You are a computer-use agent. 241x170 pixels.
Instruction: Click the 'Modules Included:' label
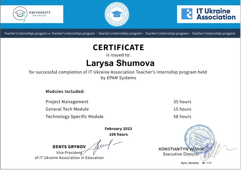click(x=65, y=91)
